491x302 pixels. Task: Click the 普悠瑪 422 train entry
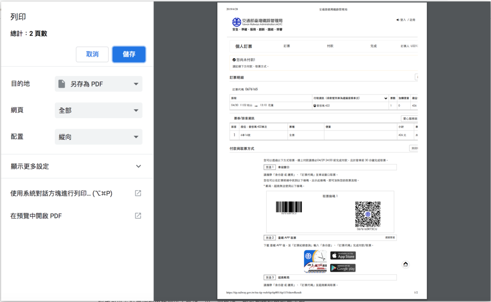click(322, 106)
